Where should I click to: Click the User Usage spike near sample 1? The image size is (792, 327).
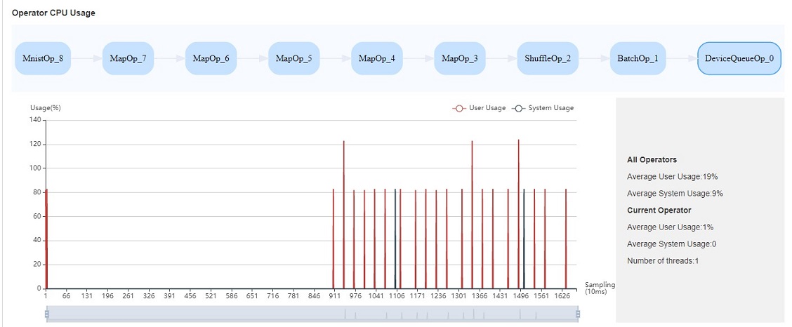pyautogui.click(x=46, y=239)
